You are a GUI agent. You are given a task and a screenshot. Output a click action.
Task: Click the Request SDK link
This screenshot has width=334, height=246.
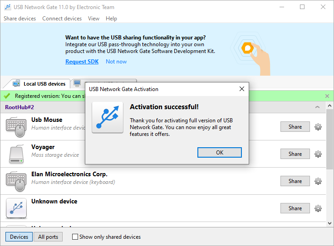[82, 62]
